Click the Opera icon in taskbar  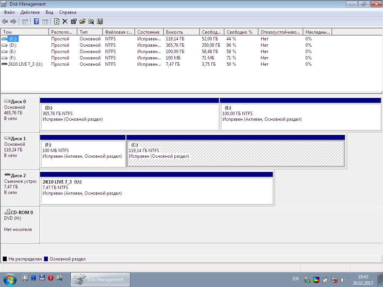pyautogui.click(x=50, y=278)
